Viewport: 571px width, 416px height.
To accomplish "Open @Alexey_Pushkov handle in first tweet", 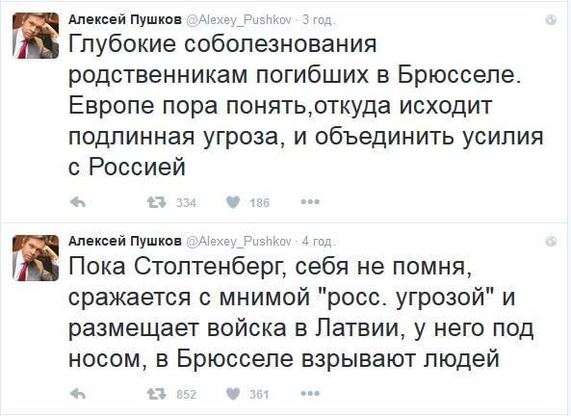I will click(x=239, y=20).
